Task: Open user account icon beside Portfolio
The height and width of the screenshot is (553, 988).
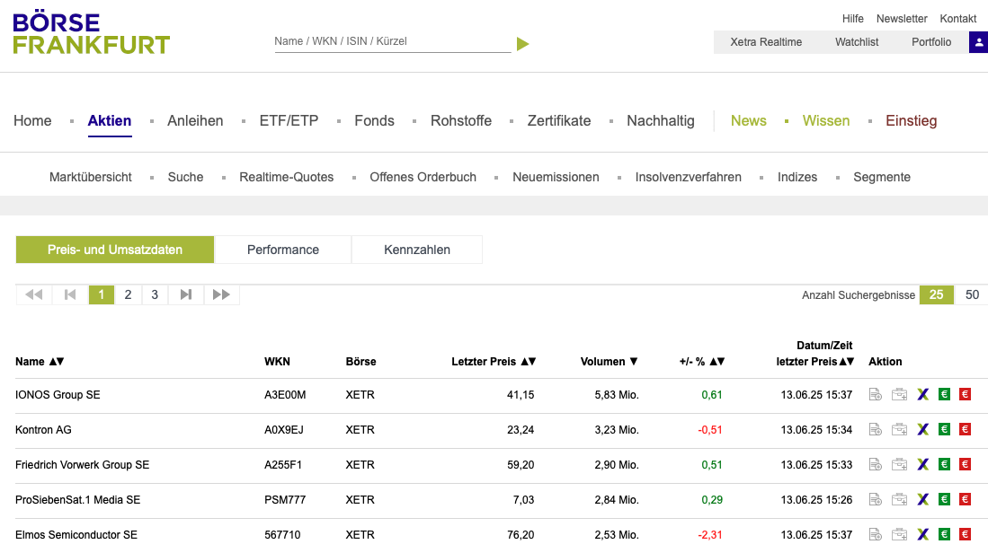Action: pyautogui.click(x=978, y=42)
